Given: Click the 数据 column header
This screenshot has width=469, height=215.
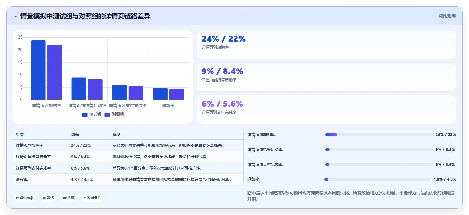Looking at the screenshot, I should pos(75,134).
